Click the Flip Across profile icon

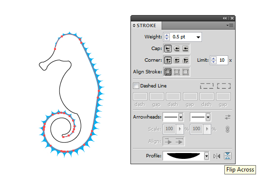coord(228,156)
